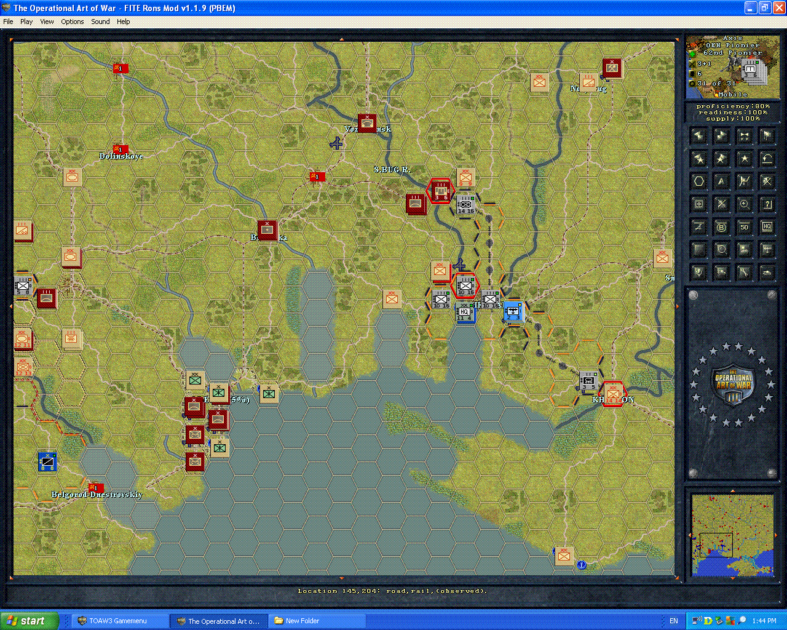This screenshot has height=630, width=787.
Task: Open the View menu
Action: (x=47, y=22)
